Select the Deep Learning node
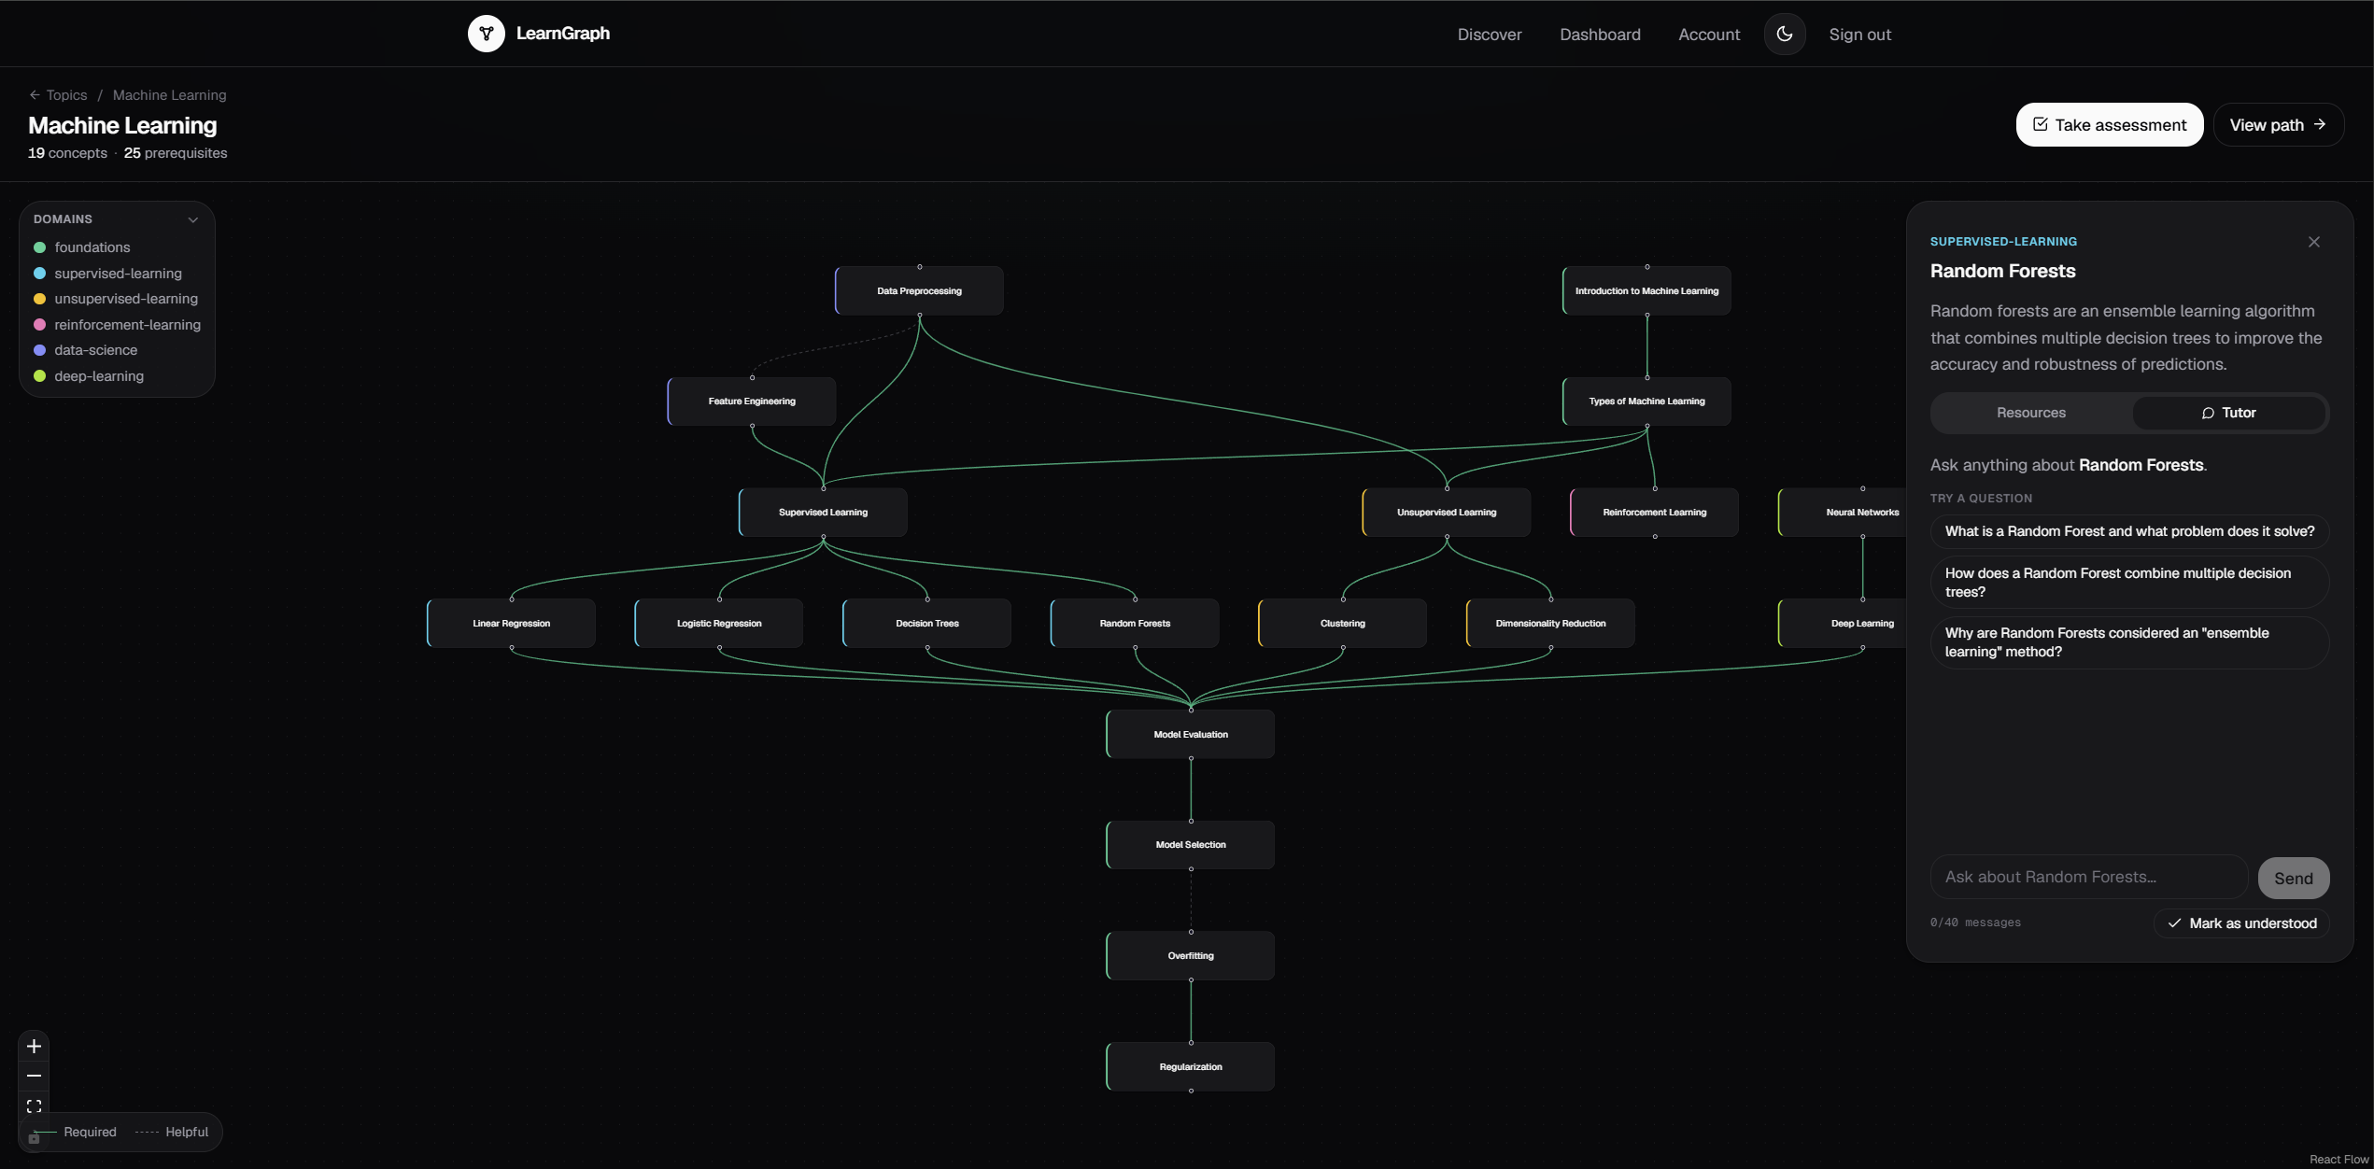The width and height of the screenshot is (2374, 1169). click(1844, 624)
